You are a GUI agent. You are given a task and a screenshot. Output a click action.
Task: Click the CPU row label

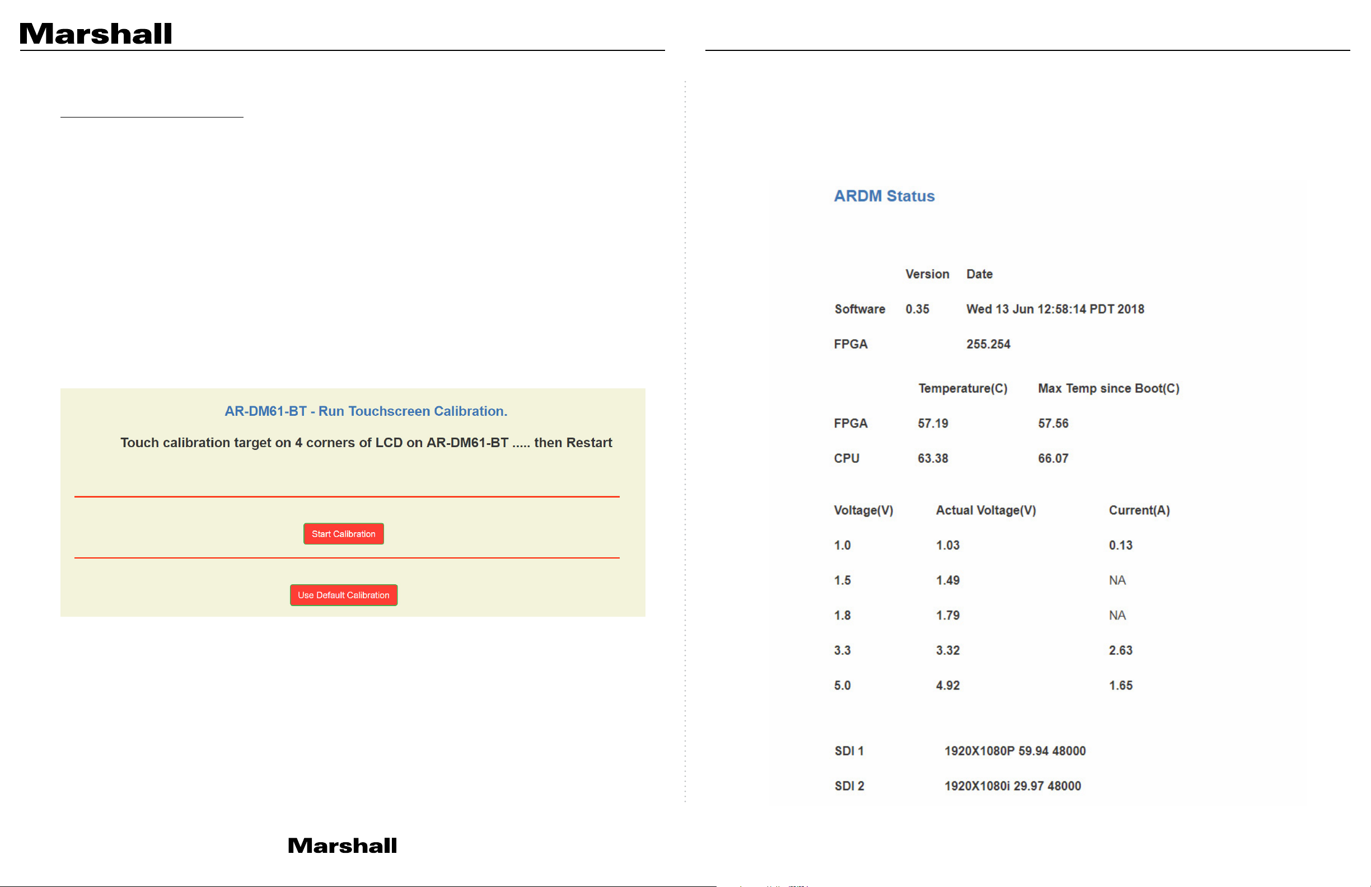pyautogui.click(x=846, y=458)
